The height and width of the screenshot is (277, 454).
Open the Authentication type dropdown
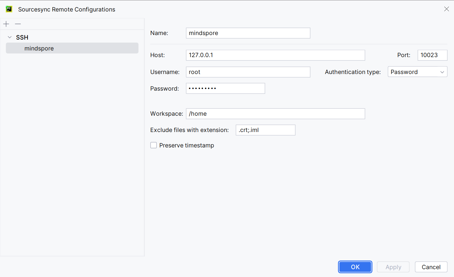click(x=417, y=72)
